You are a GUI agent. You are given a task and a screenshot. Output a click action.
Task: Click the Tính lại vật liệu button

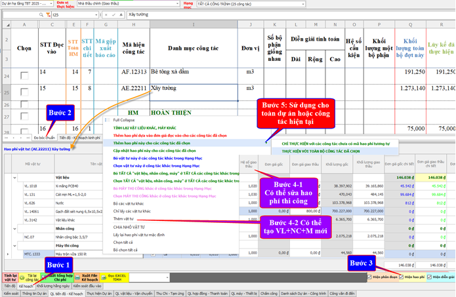click(10, 277)
